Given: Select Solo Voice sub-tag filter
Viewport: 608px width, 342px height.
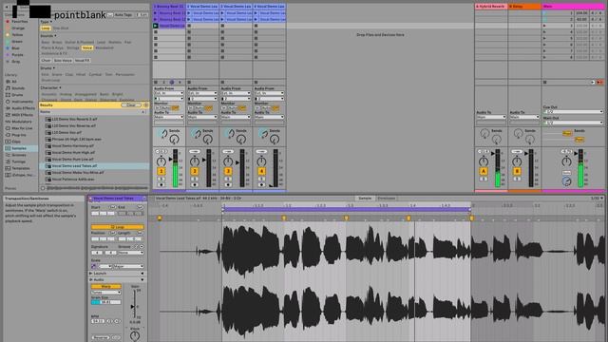Looking at the screenshot, I should [63, 61].
